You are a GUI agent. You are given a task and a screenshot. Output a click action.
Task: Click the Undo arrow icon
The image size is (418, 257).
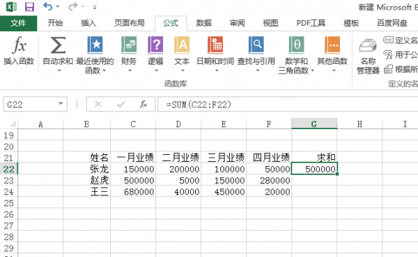pos(47,6)
